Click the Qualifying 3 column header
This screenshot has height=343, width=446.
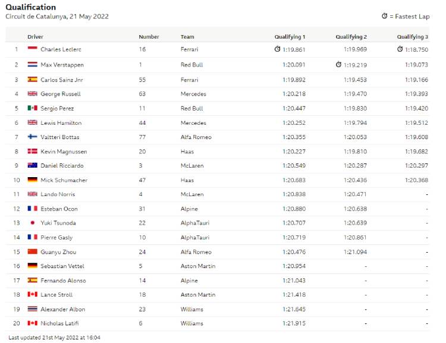point(413,37)
